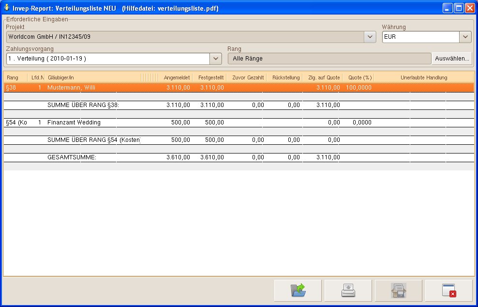Click the 3.110,00 Zlg. auf Quote value in GESAMTSUMME row
478x307 pixels.
pyautogui.click(x=328, y=157)
